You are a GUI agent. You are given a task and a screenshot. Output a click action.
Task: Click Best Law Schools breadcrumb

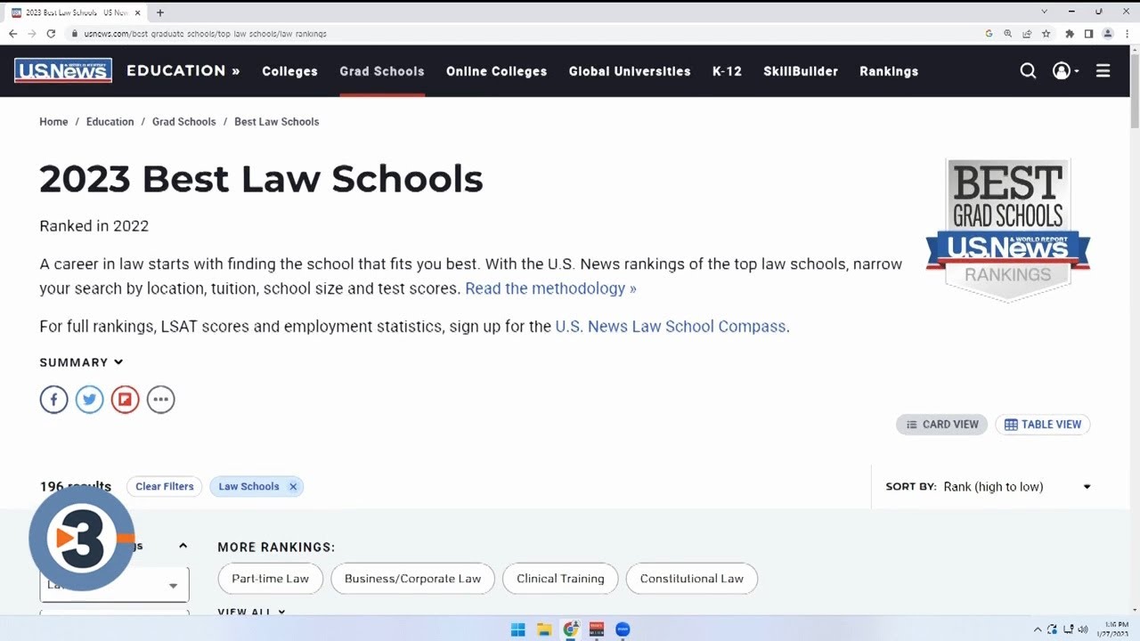276,122
